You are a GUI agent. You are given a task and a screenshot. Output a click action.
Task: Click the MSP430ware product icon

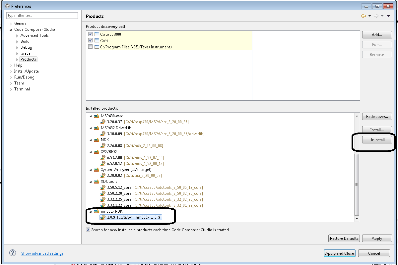coord(97,116)
